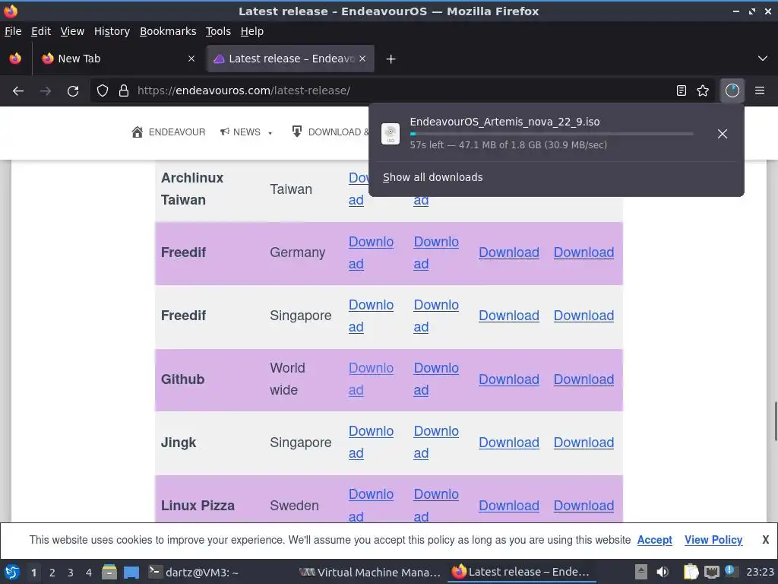
Task: Close the Latest release tab
Action: click(x=362, y=59)
